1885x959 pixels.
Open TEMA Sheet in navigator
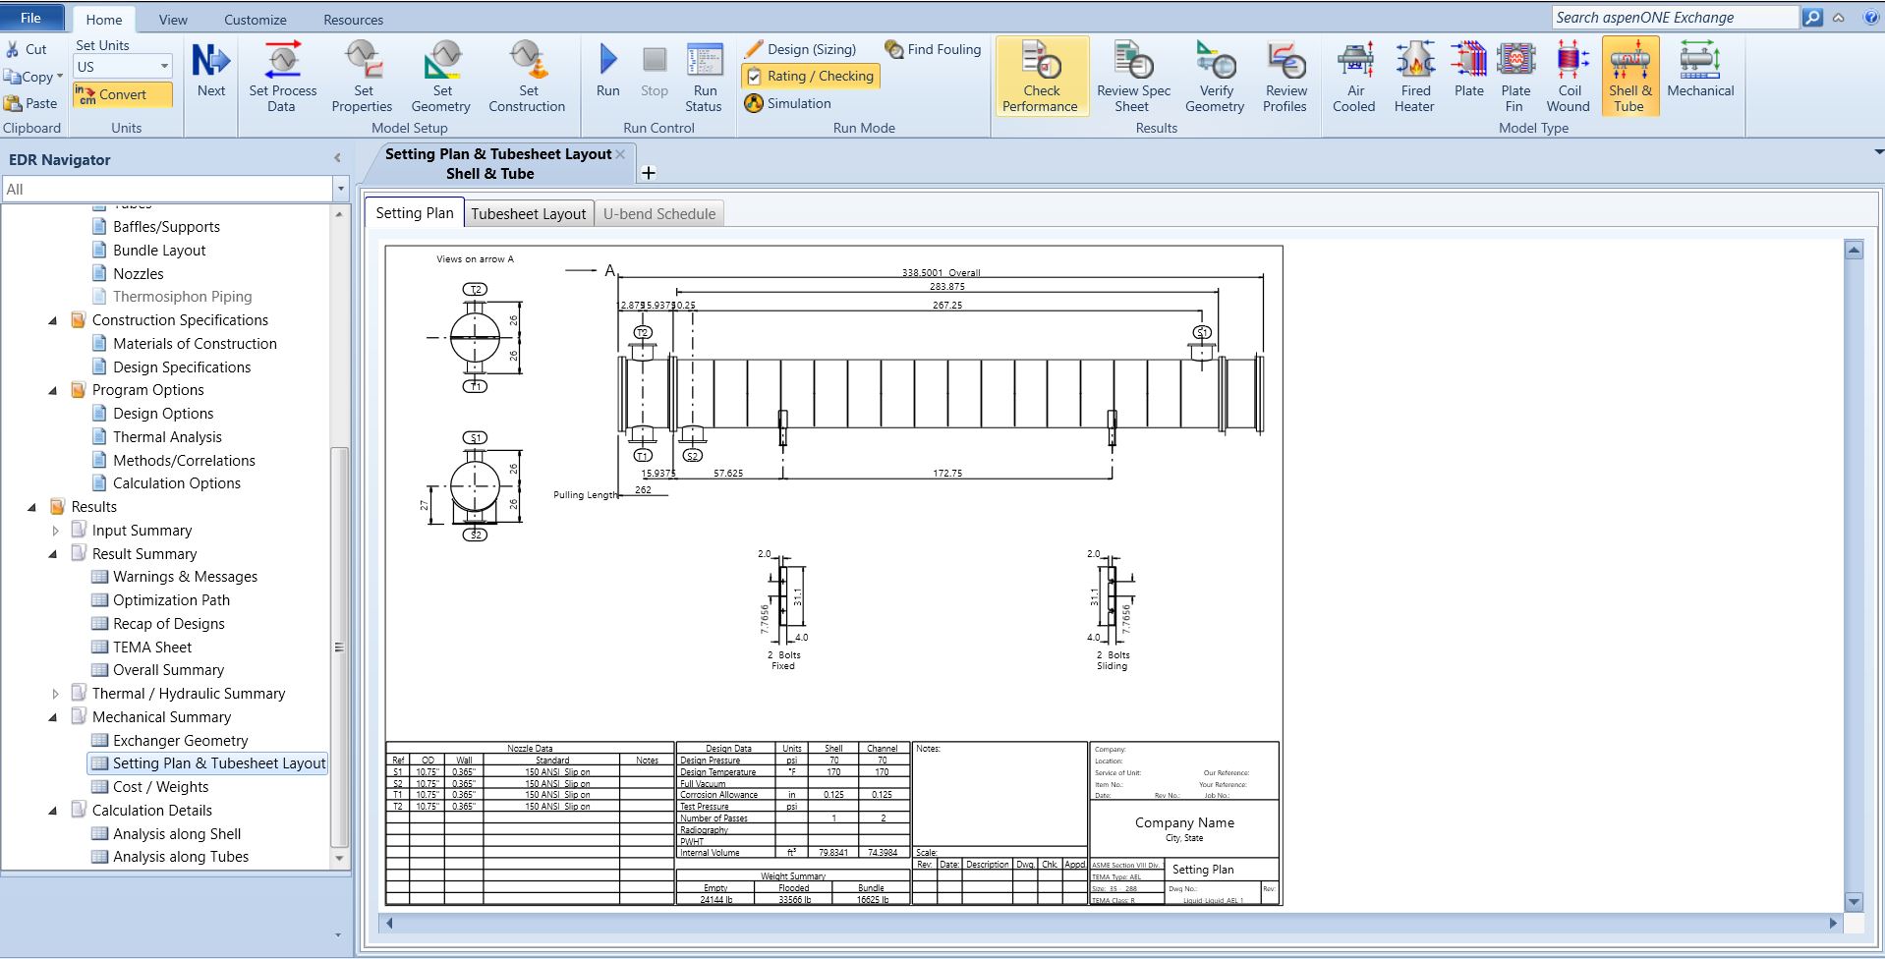coord(152,648)
